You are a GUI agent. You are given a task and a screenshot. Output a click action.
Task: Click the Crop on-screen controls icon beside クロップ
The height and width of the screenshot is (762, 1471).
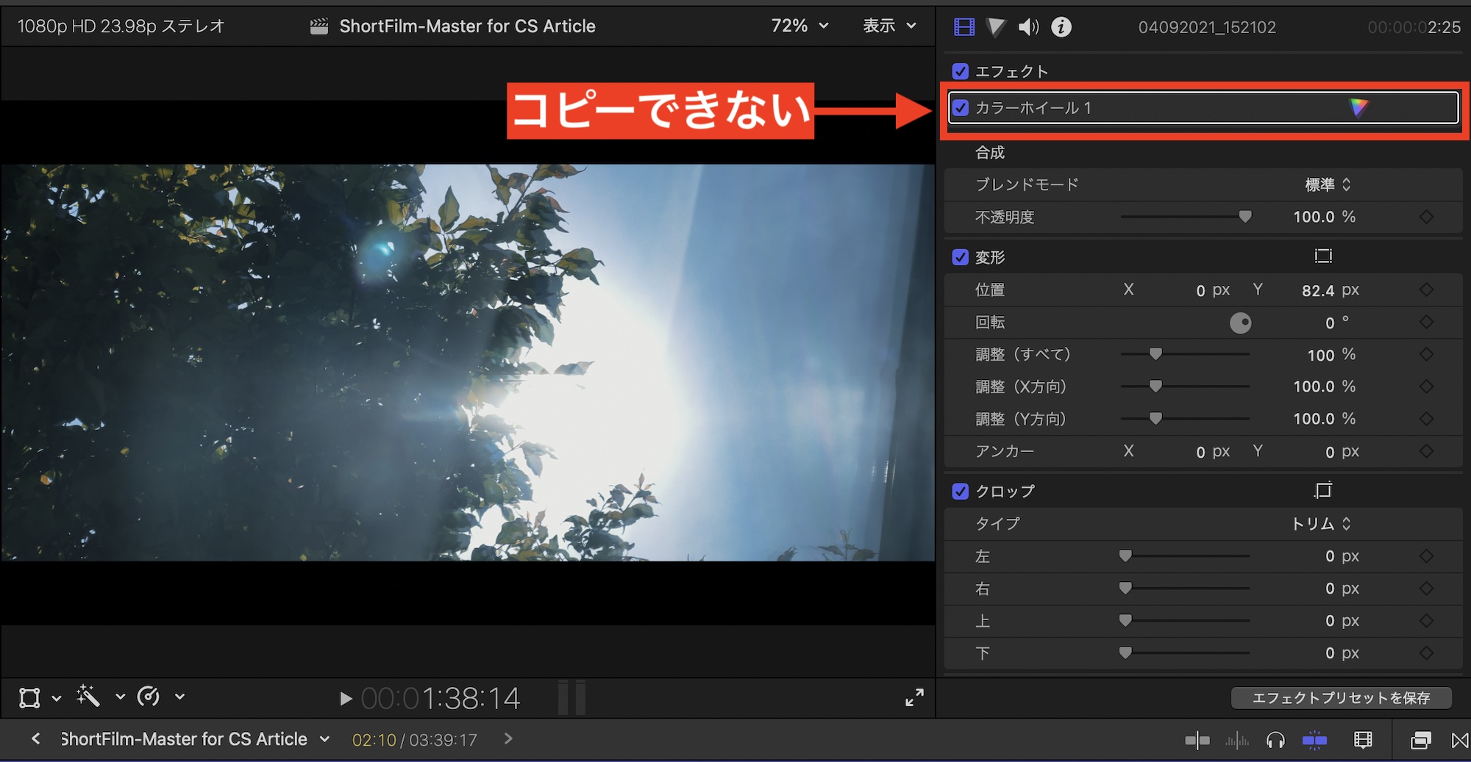(1322, 490)
